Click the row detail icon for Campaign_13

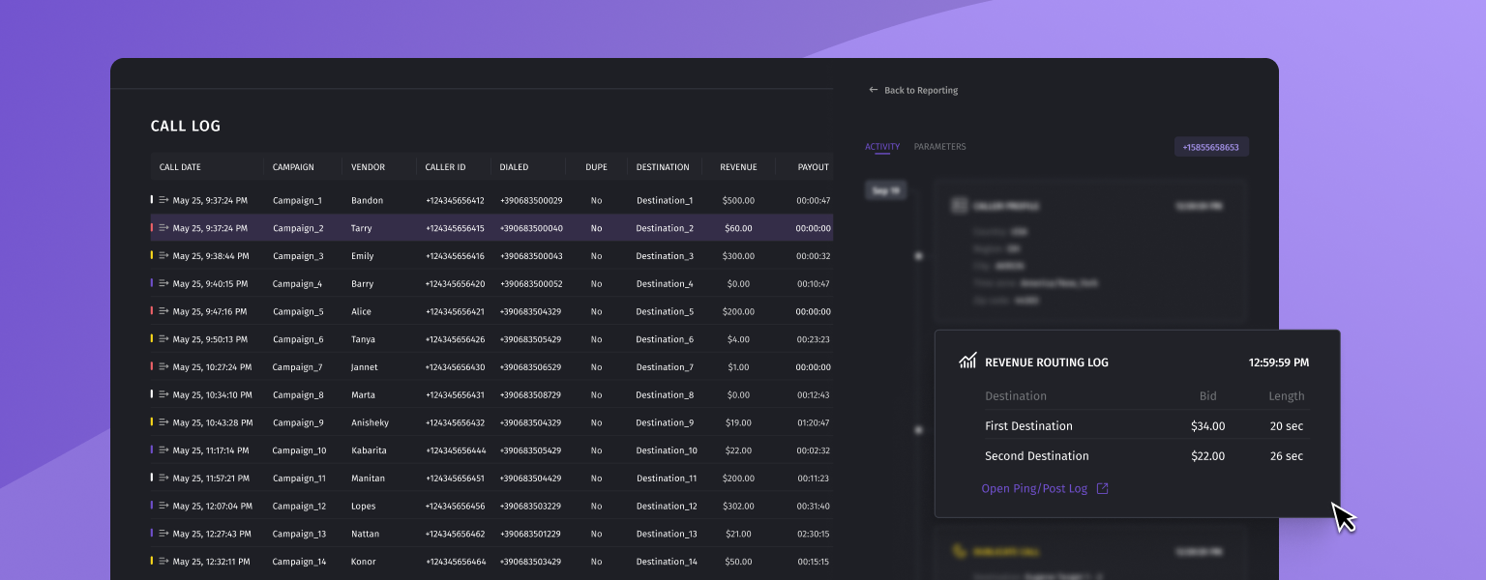(x=164, y=535)
